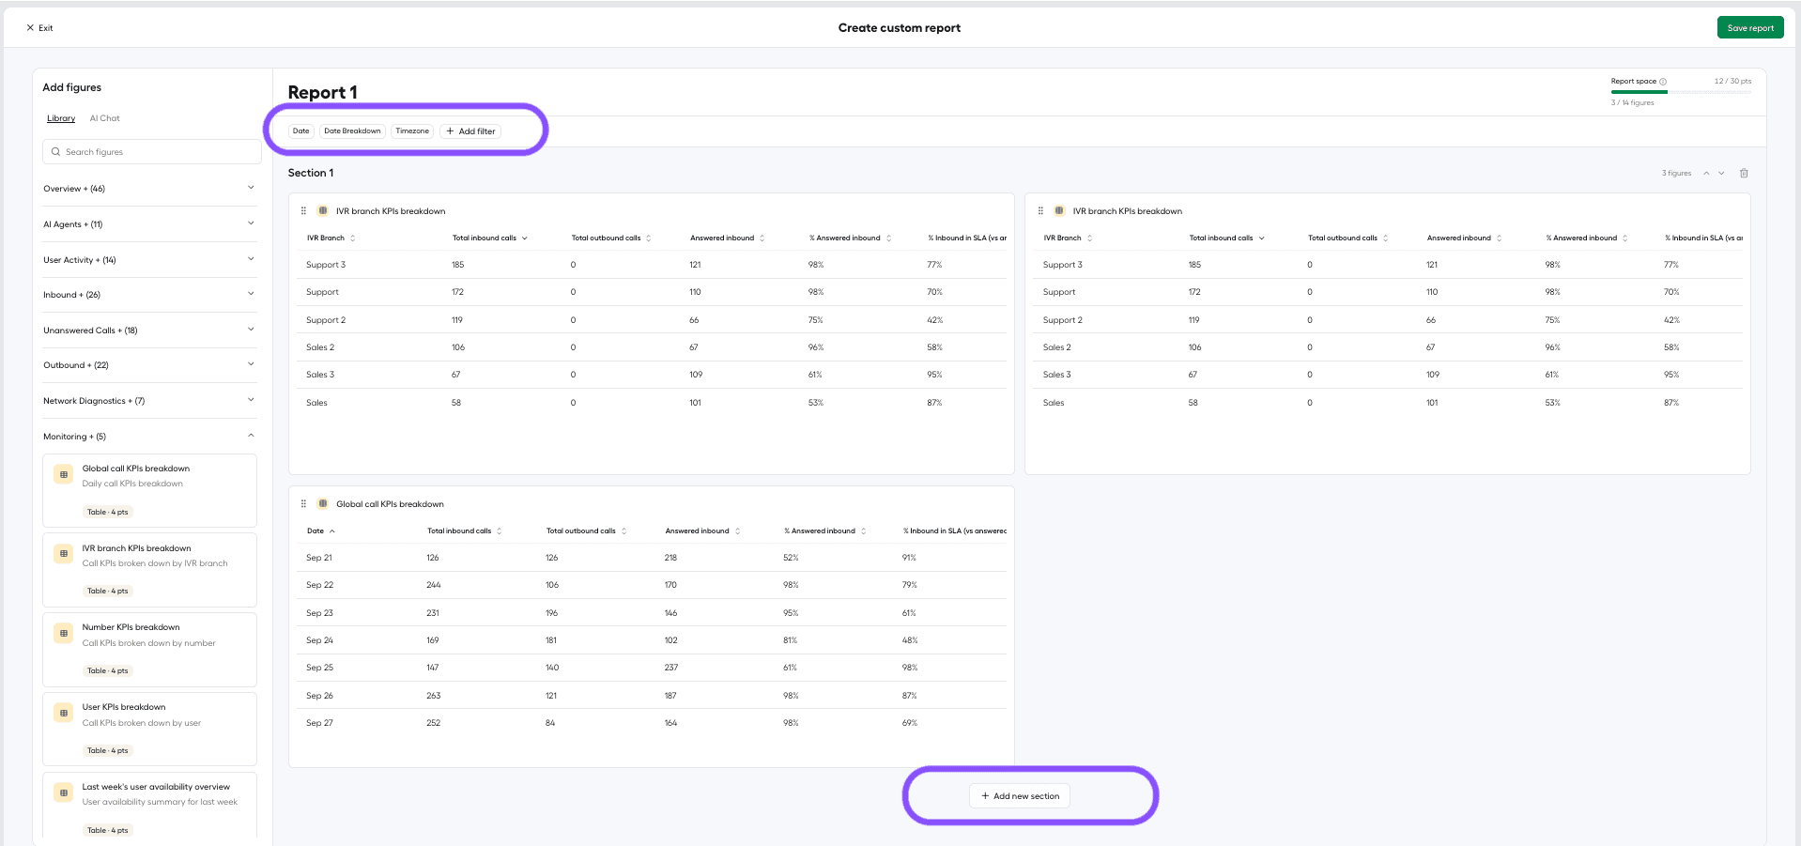The width and height of the screenshot is (1801, 846).
Task: Select the Library tab
Action: click(x=61, y=118)
